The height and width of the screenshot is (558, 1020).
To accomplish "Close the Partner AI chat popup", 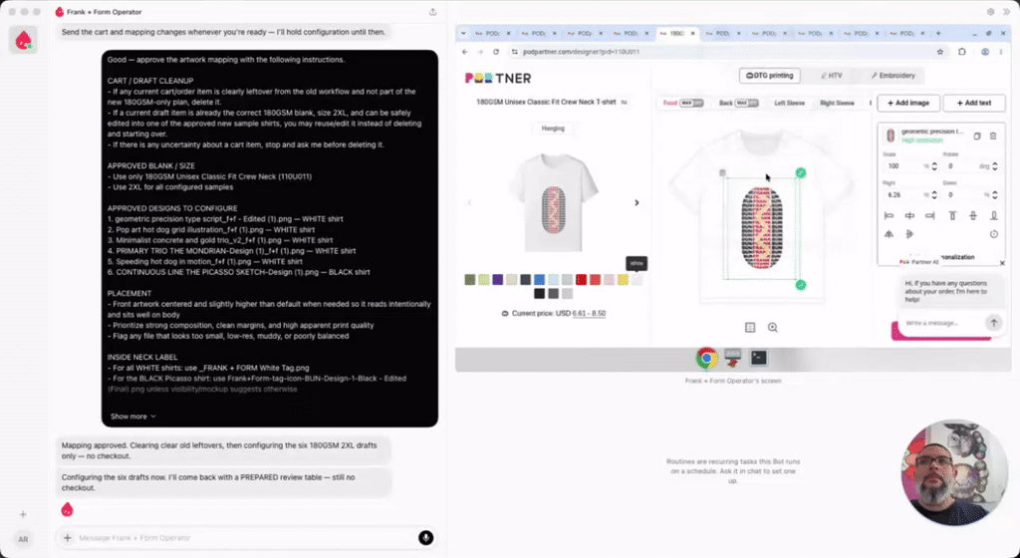I will coord(1002,263).
